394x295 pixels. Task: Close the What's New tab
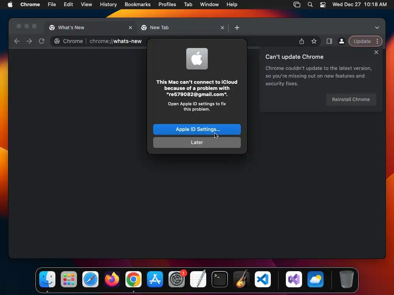[x=130, y=28]
